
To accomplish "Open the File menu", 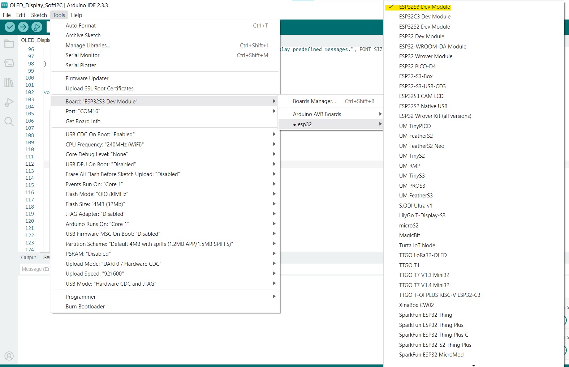I will (7, 15).
